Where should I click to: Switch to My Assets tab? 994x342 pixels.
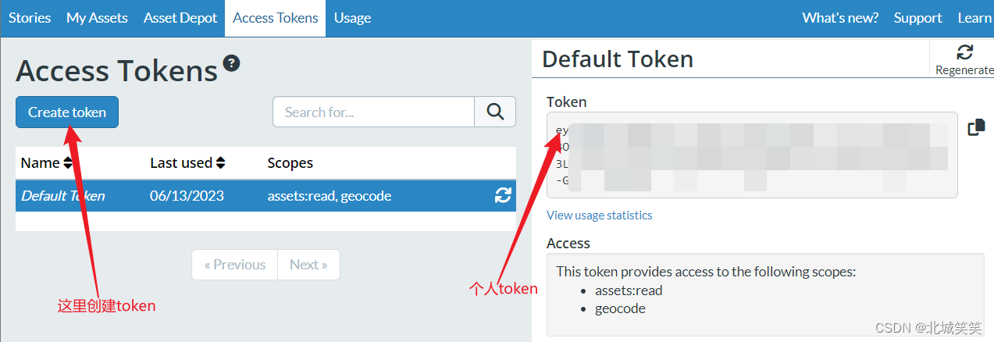[x=97, y=18]
